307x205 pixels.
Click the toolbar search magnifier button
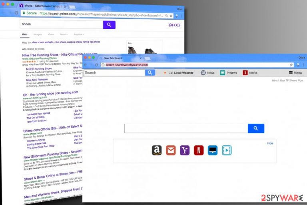150,72
